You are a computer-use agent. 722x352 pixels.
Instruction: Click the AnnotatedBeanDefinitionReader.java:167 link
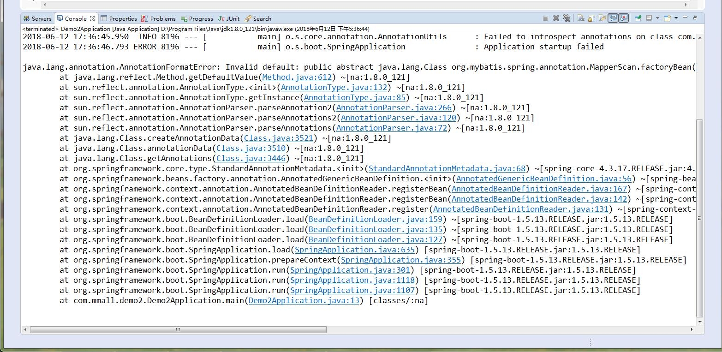point(539,189)
